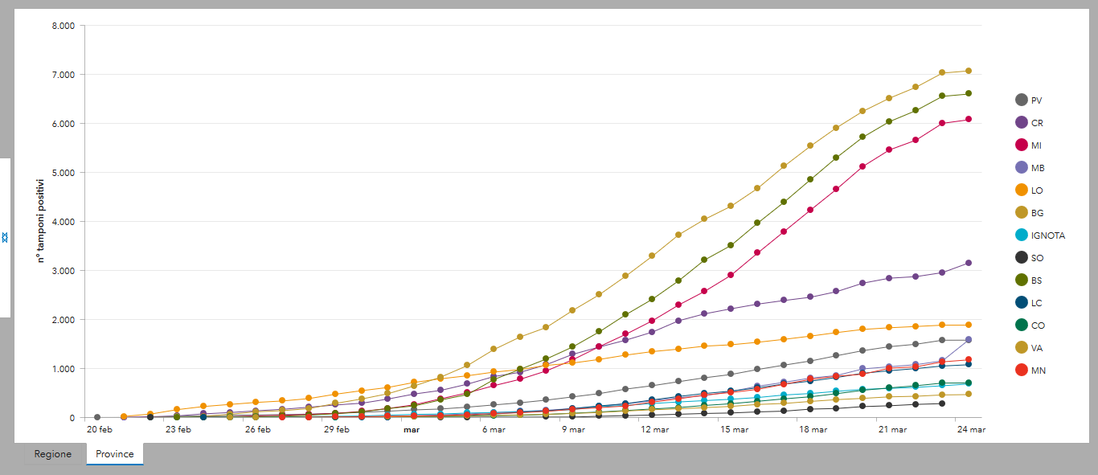Screen dimensions: 1098x475
Task: Select the VA legend entry
Action: [x=1022, y=348]
